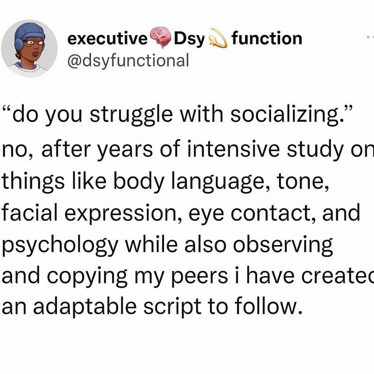Click the word "function" in display name

pyautogui.click(x=266, y=39)
